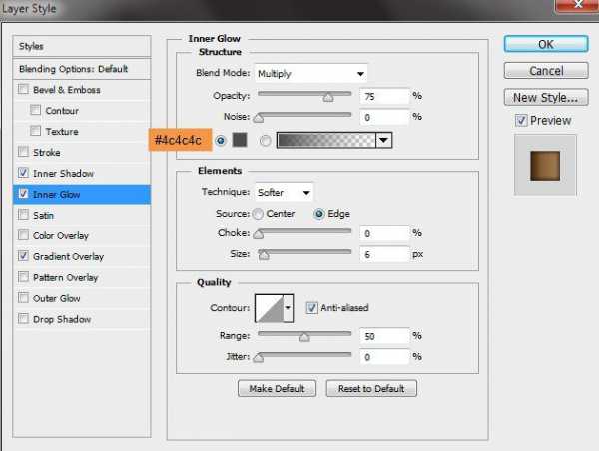The height and width of the screenshot is (451, 599).
Task: Toggle the Anti-aliased checkbox
Action: coord(311,307)
